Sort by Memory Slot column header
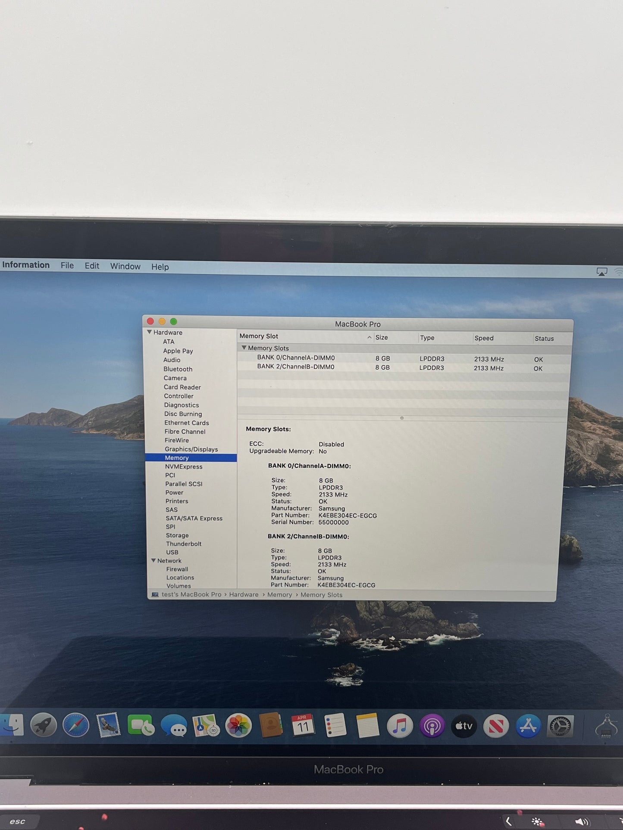The width and height of the screenshot is (623, 830). click(x=305, y=336)
